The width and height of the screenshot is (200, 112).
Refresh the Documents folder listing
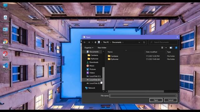click(144, 42)
